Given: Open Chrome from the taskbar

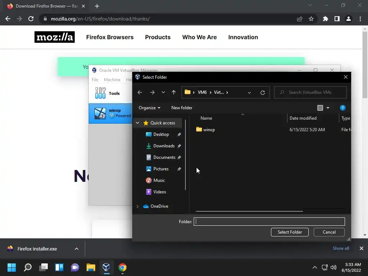Looking at the screenshot, I should [x=123, y=267].
